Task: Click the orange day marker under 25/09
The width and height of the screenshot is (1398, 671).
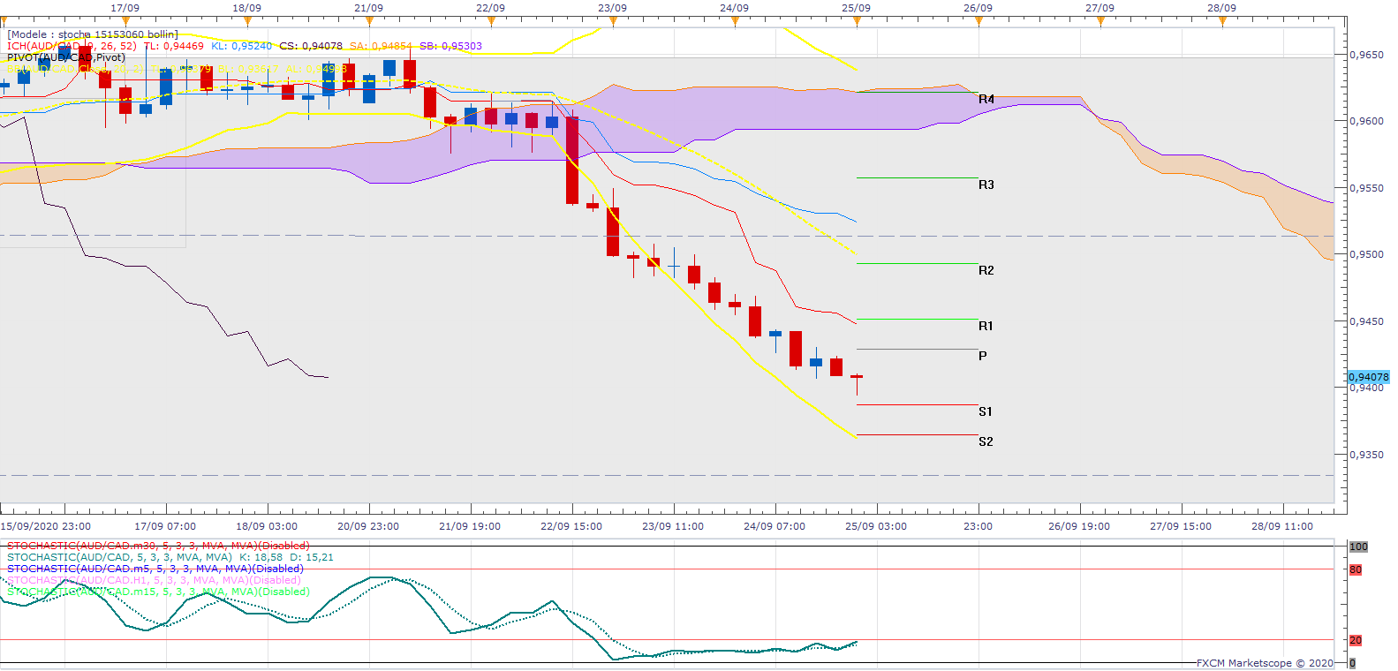Action: point(857,22)
